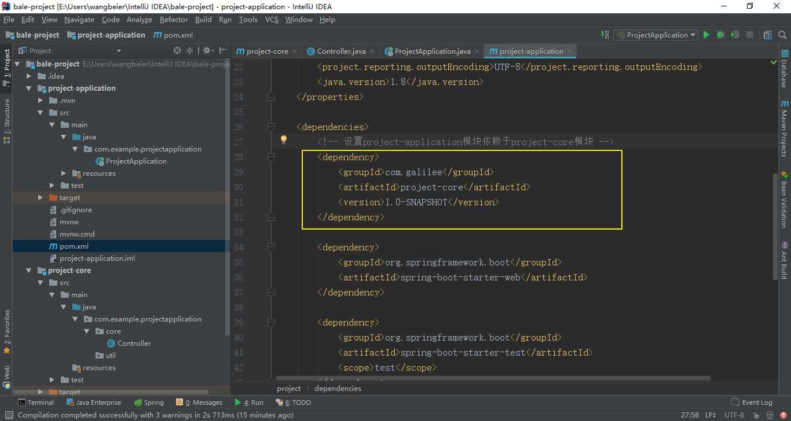Hide the Project tool window
This screenshot has width=791, height=421.
(x=222, y=51)
